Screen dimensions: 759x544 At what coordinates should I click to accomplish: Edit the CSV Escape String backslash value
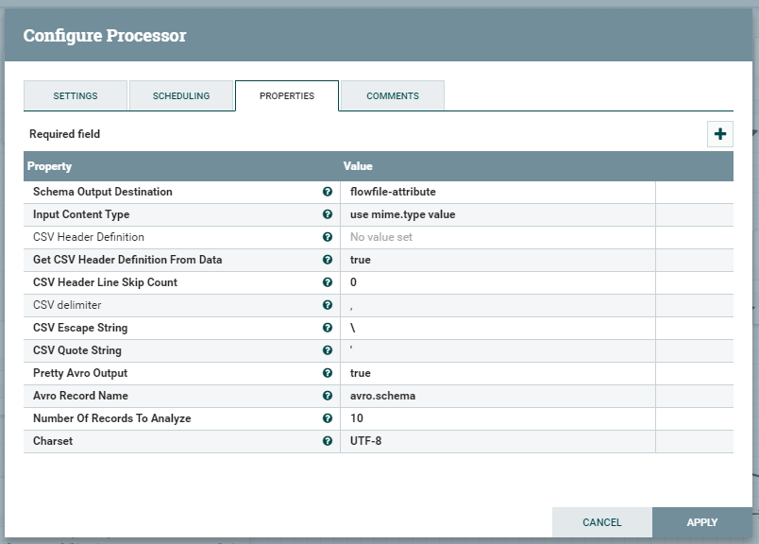[498, 328]
